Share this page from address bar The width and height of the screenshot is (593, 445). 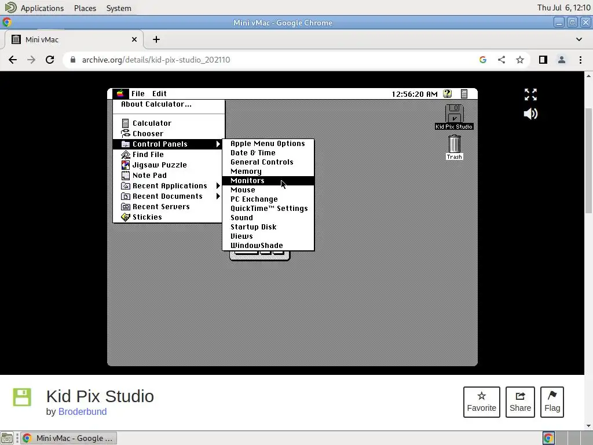click(502, 60)
